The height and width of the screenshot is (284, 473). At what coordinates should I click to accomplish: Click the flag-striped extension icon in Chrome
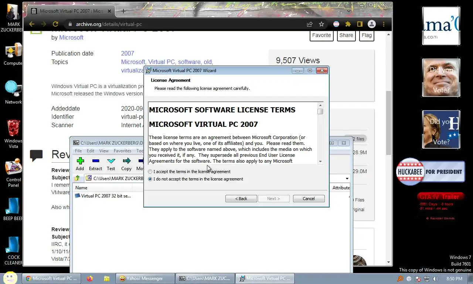336,24
